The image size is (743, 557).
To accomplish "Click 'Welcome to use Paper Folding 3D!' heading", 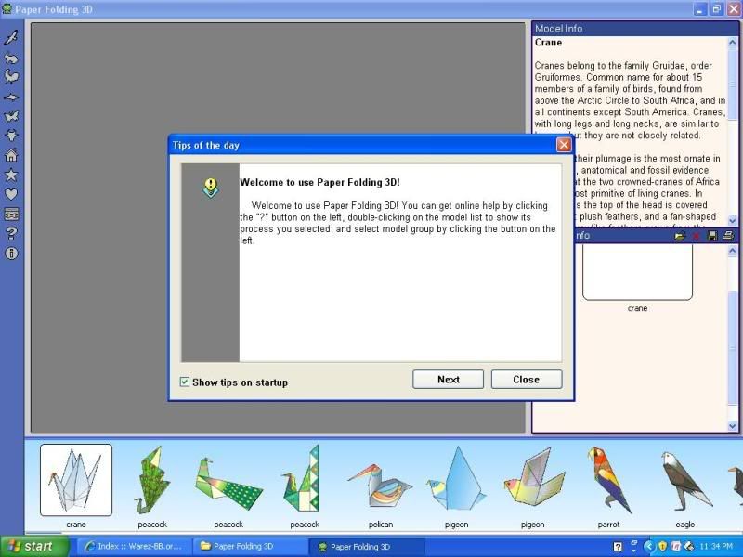I will click(x=319, y=182).
